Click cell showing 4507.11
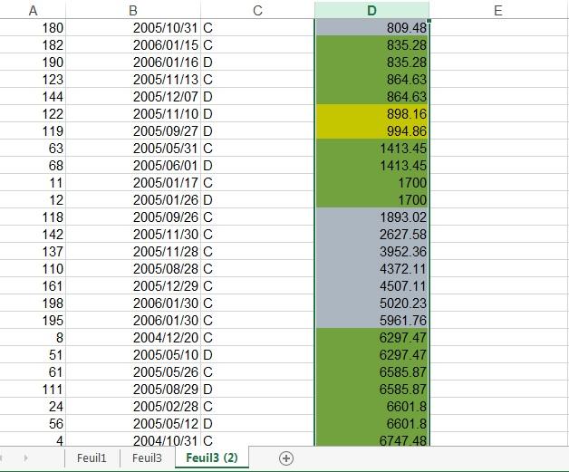 click(371, 286)
